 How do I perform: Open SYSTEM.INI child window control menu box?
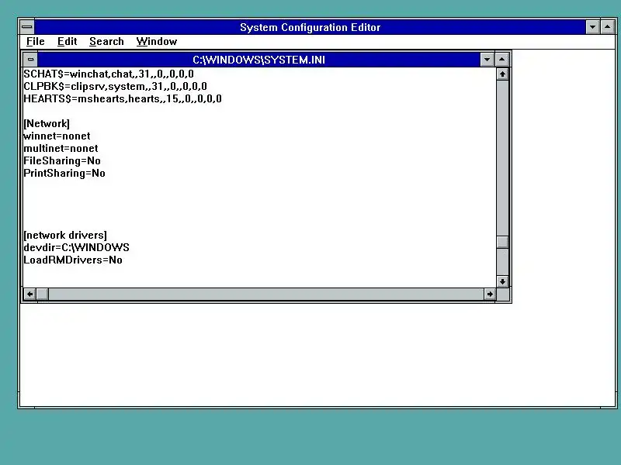click(30, 60)
